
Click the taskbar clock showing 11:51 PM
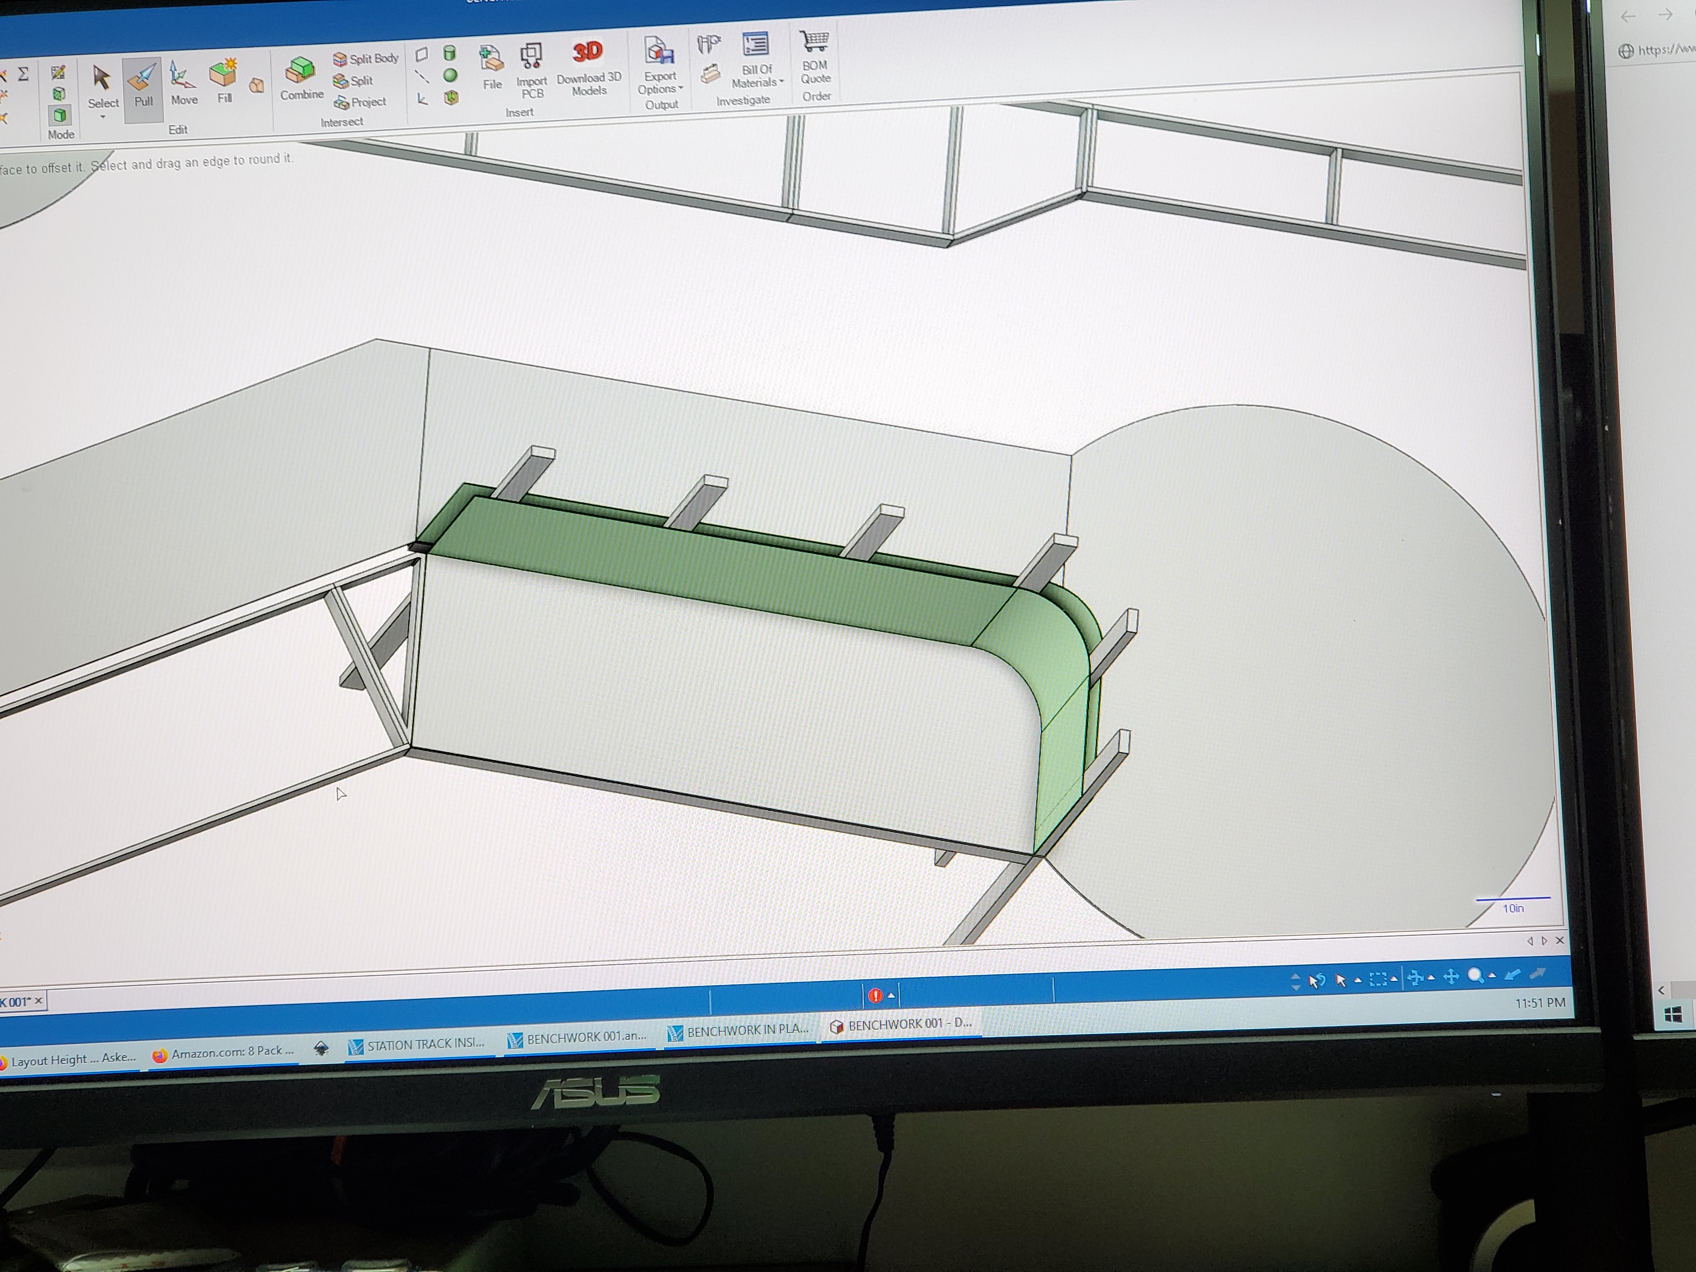(1540, 1003)
